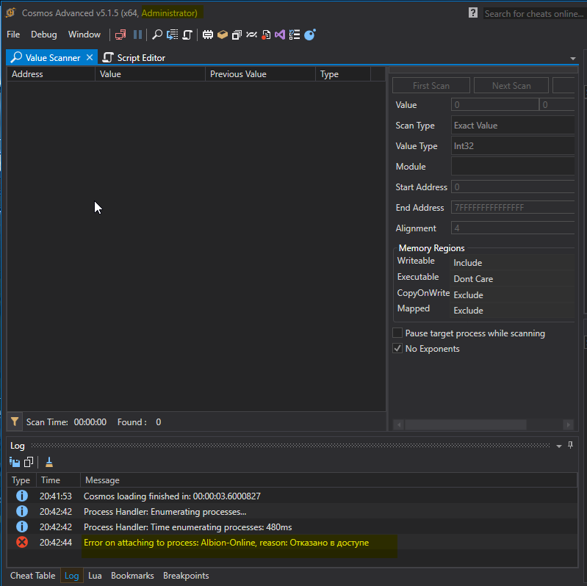The image size is (587, 586).
Task: Switch to the Script Editor tab
Action: point(134,57)
